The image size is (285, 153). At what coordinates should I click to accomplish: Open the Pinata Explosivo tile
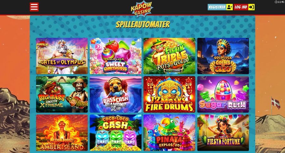[169, 133]
